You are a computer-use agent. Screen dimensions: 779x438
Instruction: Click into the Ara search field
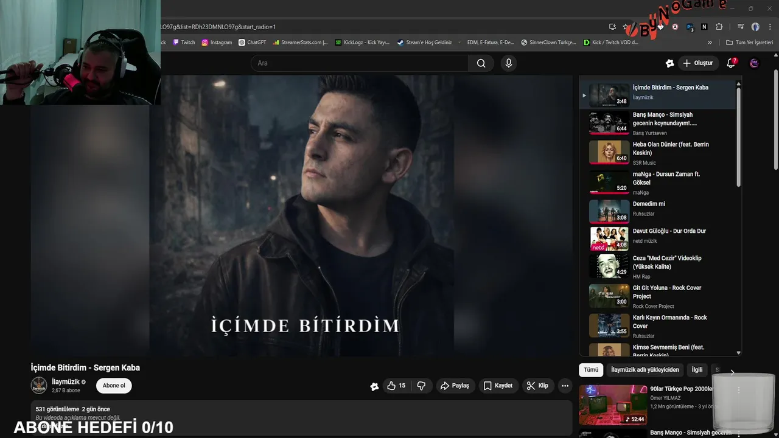coord(359,63)
